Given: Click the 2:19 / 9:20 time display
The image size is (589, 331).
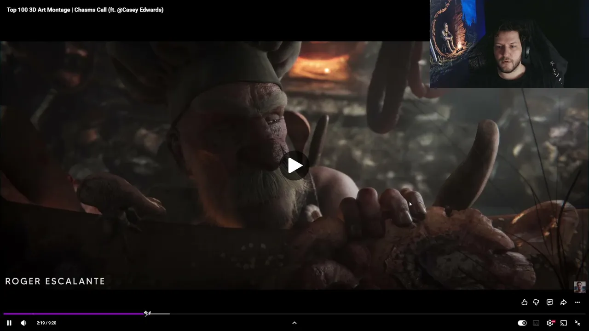Looking at the screenshot, I should click(46, 323).
